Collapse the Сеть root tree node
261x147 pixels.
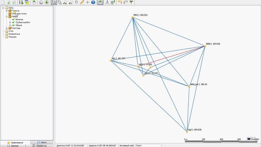[3, 8]
